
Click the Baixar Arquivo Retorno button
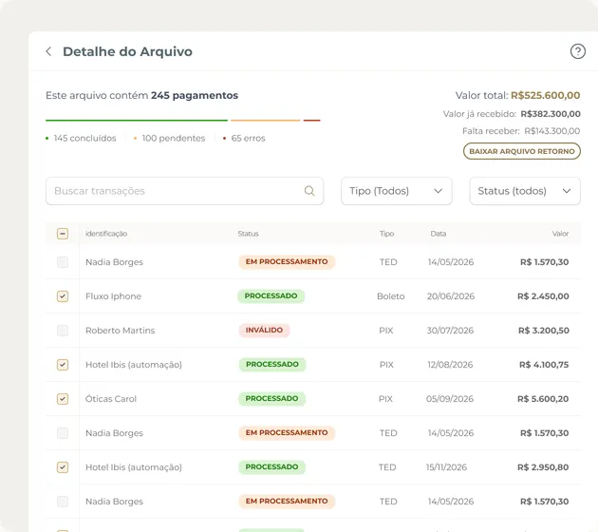pyautogui.click(x=522, y=151)
